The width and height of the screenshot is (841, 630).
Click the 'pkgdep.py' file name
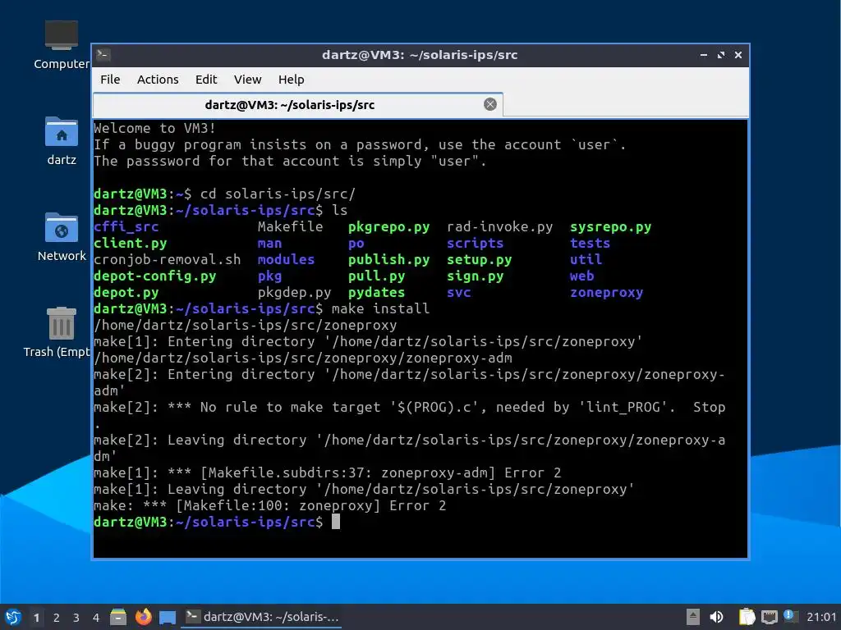[x=295, y=293]
